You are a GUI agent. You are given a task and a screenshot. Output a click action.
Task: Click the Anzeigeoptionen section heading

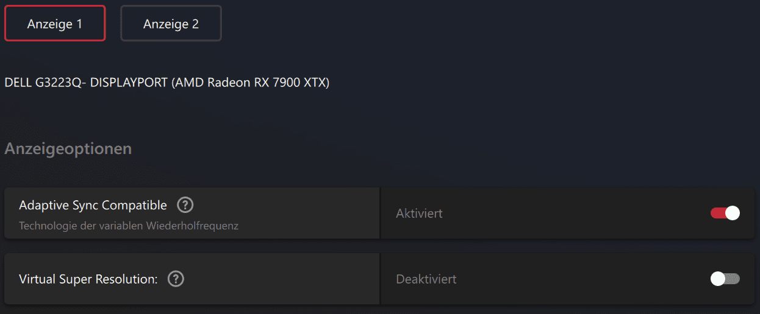pyautogui.click(x=68, y=148)
